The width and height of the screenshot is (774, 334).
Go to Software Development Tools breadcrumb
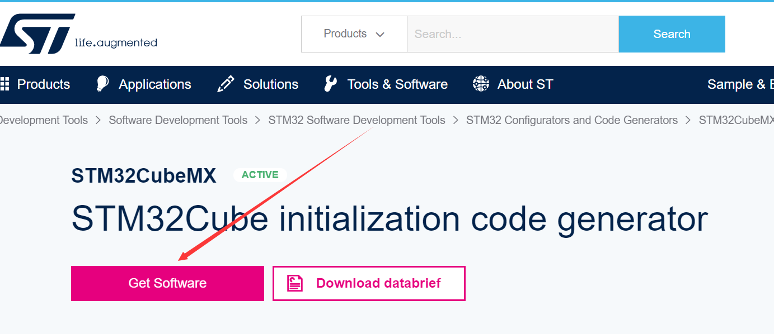(178, 120)
